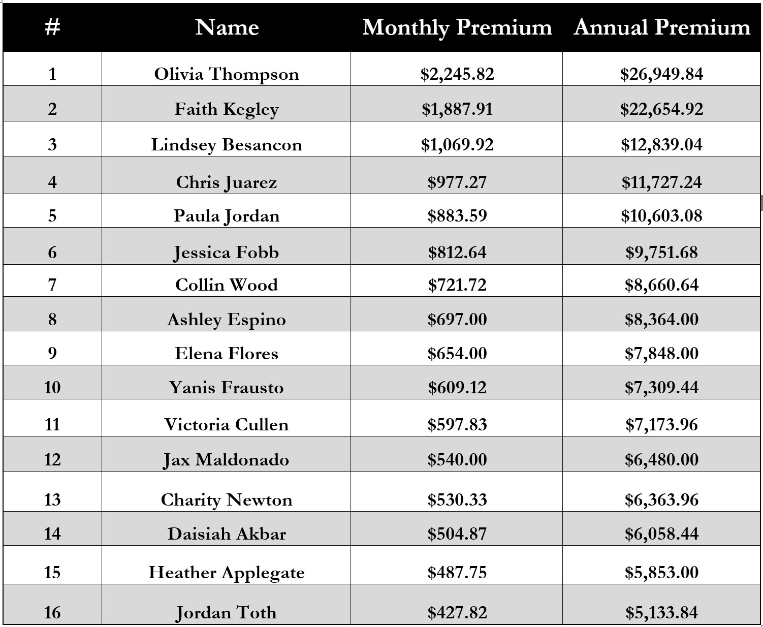763x627 pixels.
Task: Click the Victoria Cullen name cell
Action: coord(226,418)
